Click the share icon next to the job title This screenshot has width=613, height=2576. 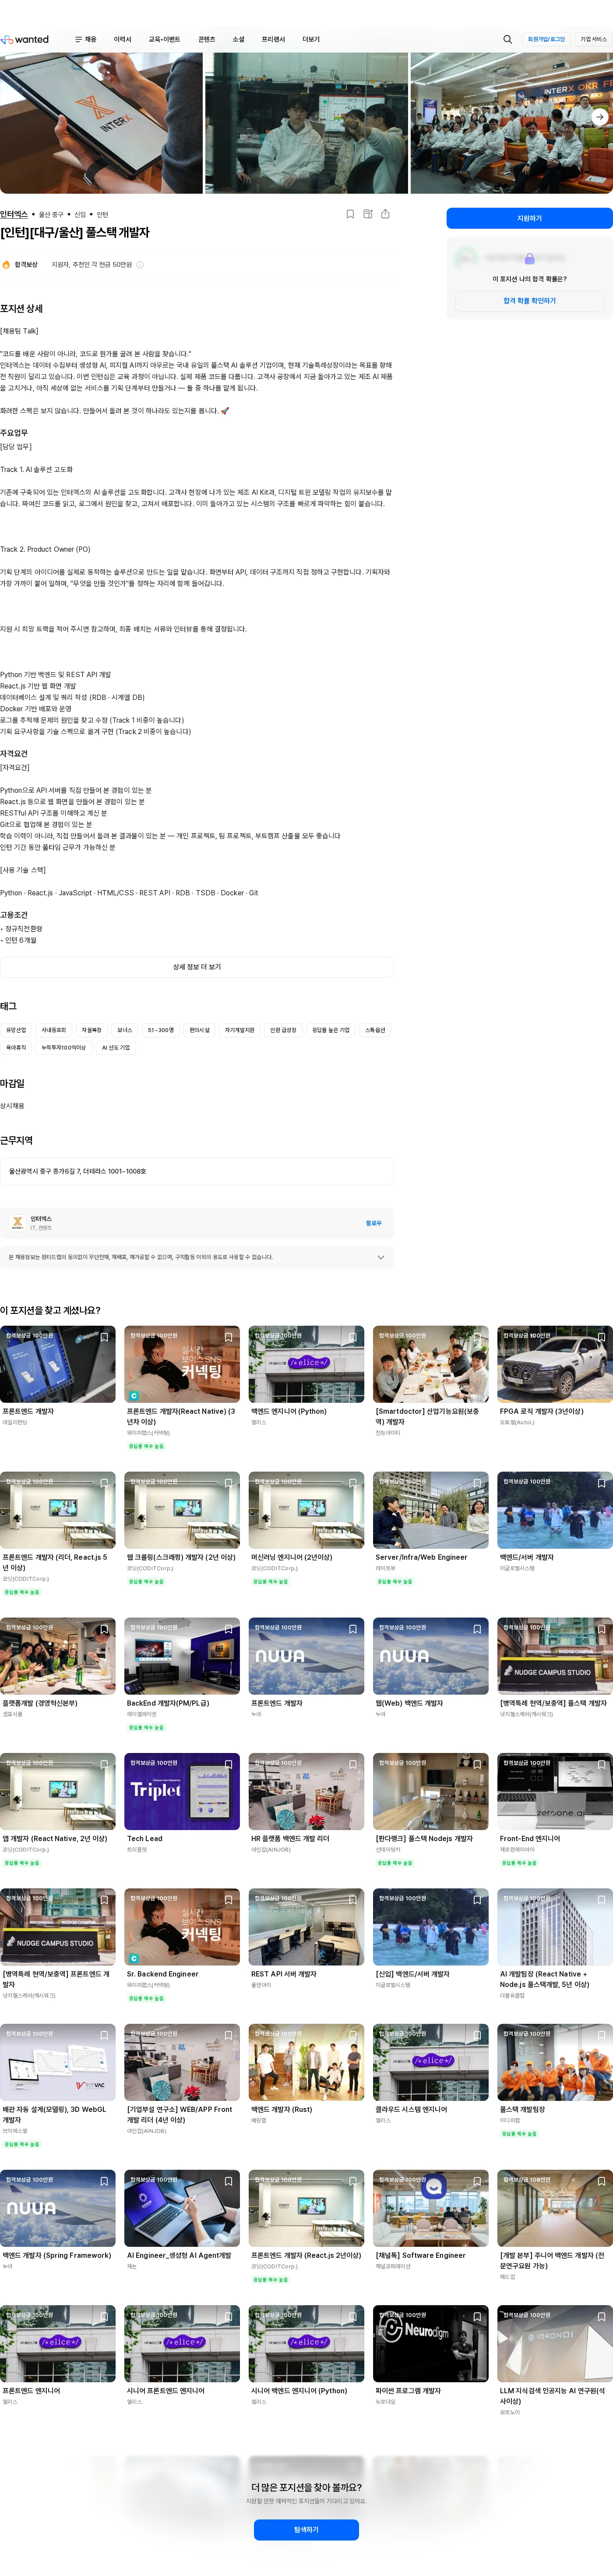[385, 214]
